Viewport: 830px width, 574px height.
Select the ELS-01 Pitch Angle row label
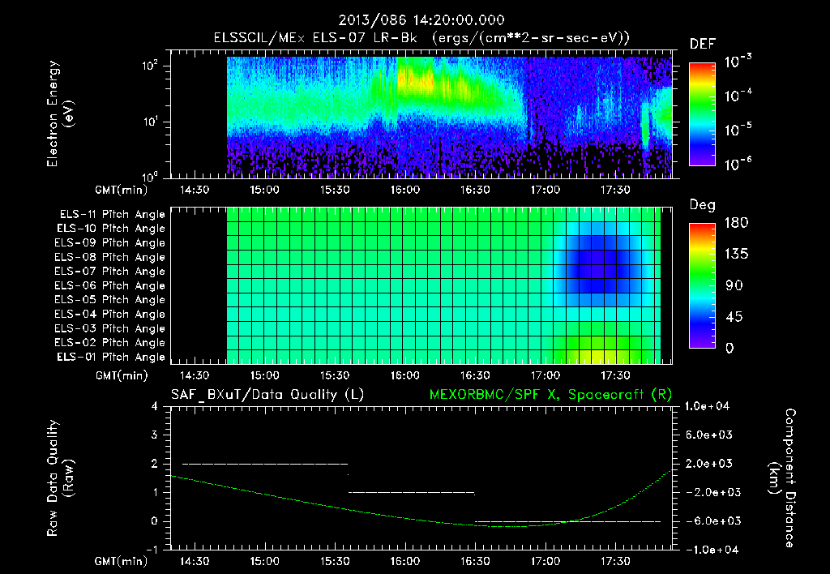pos(111,357)
